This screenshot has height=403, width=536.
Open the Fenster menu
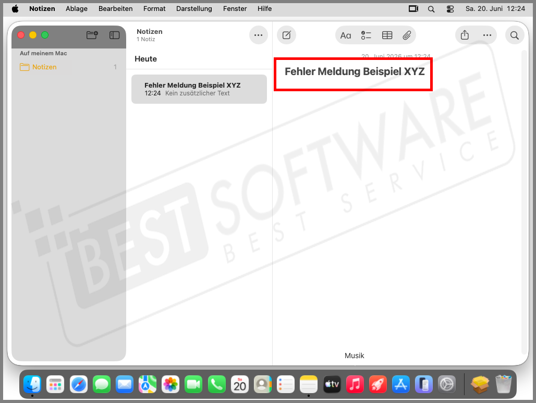[x=235, y=8]
